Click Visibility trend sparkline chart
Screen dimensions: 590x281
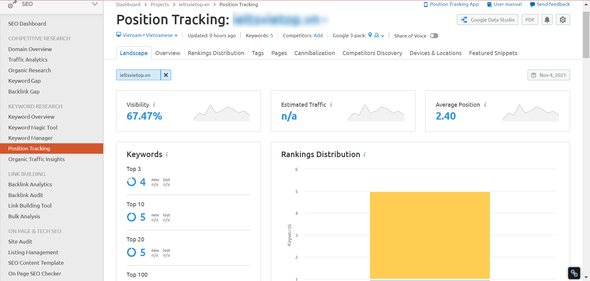point(222,113)
